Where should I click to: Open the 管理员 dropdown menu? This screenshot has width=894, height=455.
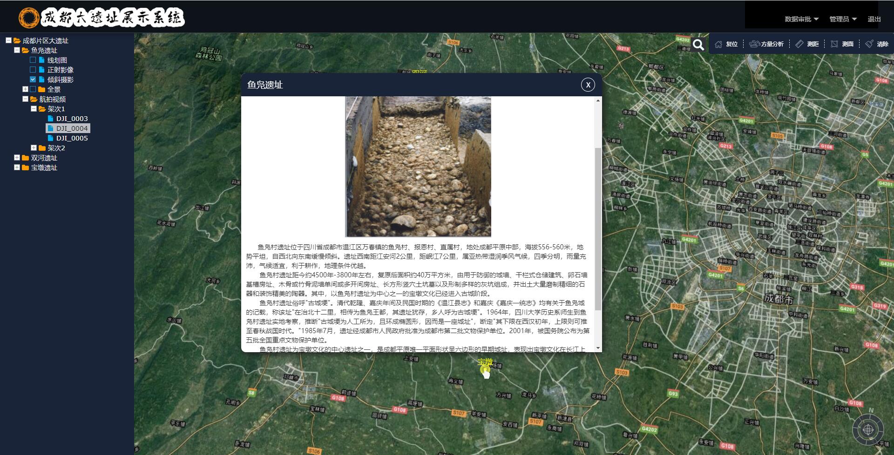pyautogui.click(x=843, y=19)
